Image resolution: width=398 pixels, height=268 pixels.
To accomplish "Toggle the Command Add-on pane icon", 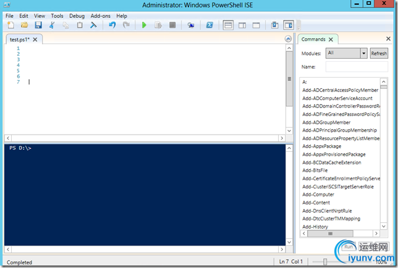I will click(x=289, y=25).
